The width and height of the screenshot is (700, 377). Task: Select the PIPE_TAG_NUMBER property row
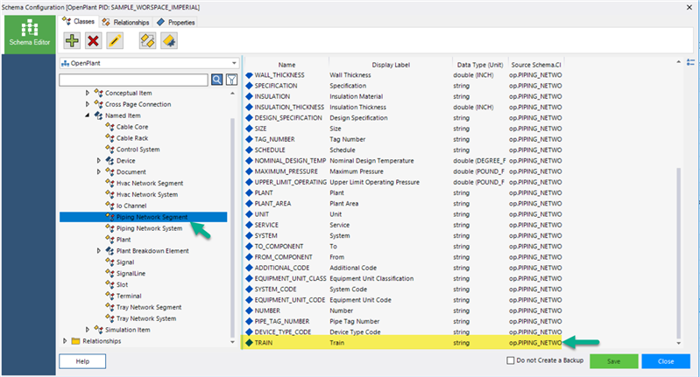coord(404,321)
